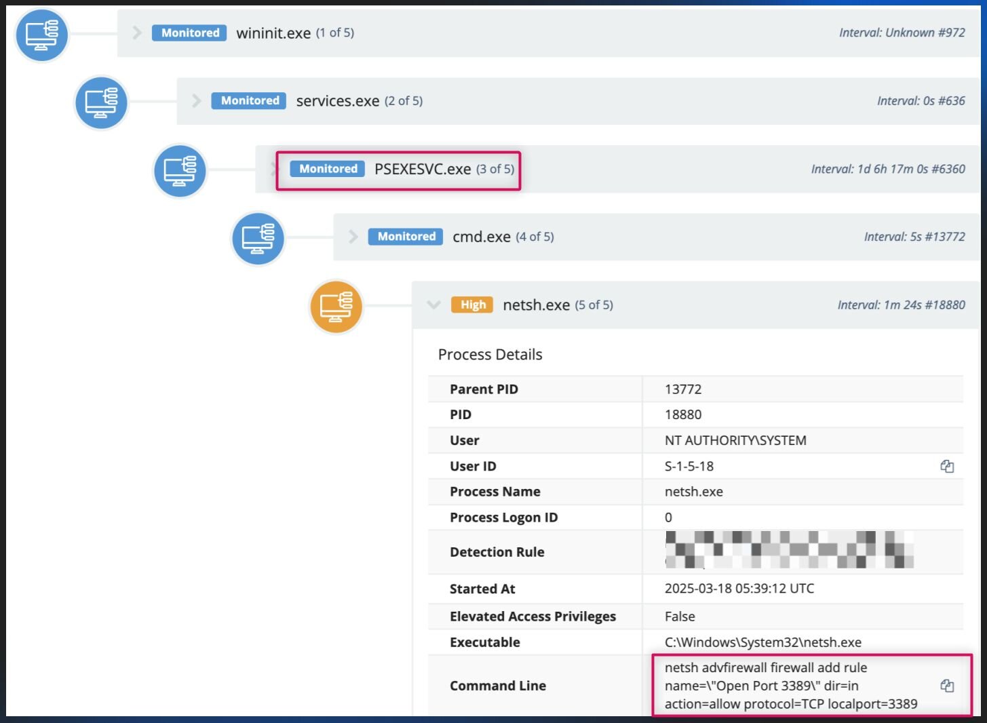Click the Command Line field label
This screenshot has width=987, height=723.
coord(498,686)
